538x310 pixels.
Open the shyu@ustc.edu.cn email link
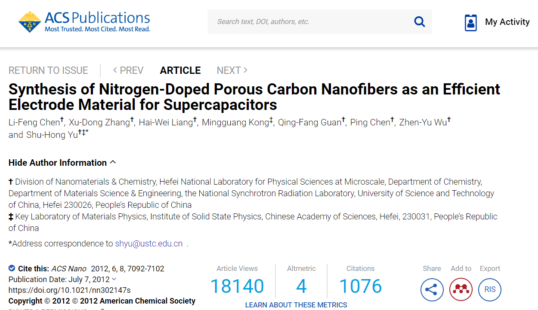coord(149,243)
